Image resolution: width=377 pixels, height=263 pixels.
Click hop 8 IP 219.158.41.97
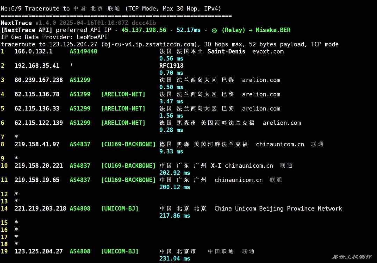(x=37, y=144)
